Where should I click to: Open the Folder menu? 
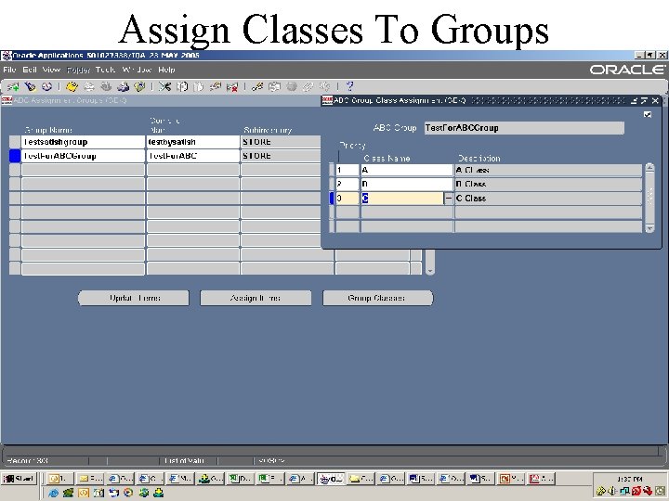click(x=78, y=70)
